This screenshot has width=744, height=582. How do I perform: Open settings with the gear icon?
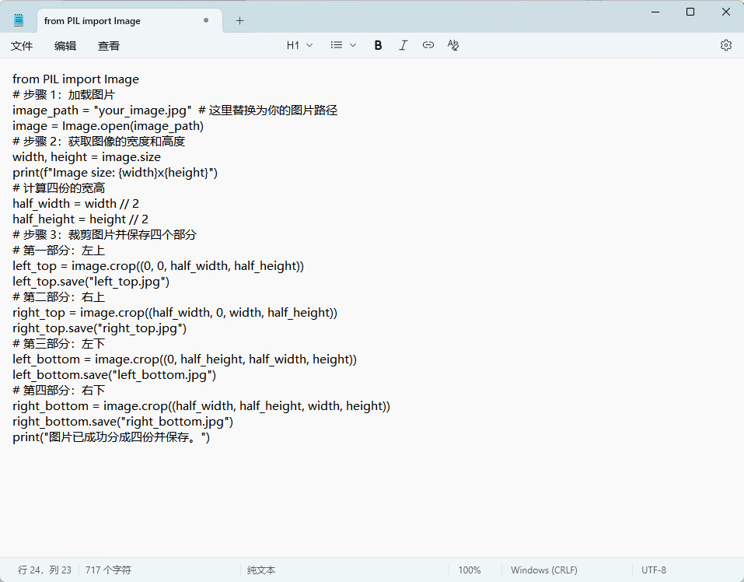click(x=725, y=45)
